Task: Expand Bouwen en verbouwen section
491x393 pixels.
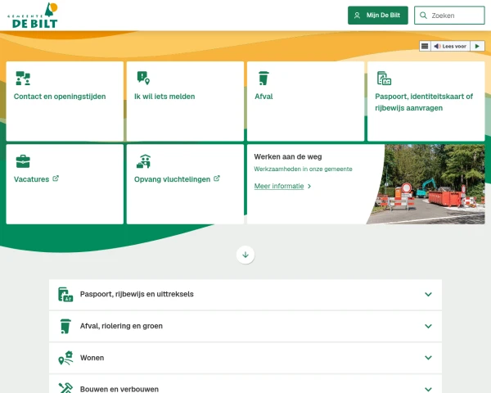Action: coord(245,384)
